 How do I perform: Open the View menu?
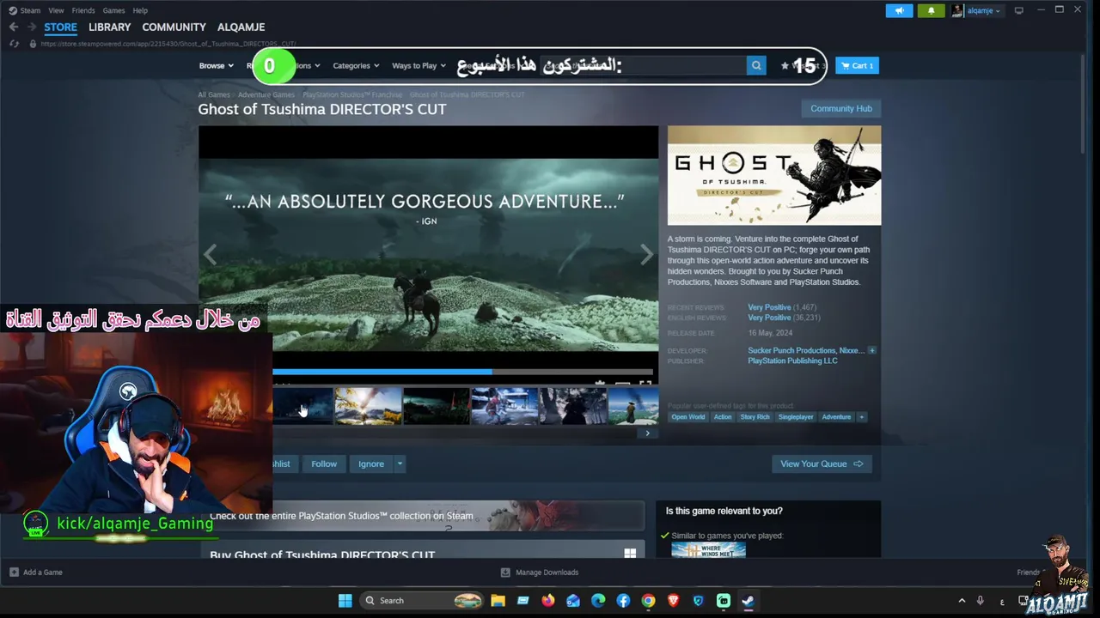point(56,10)
